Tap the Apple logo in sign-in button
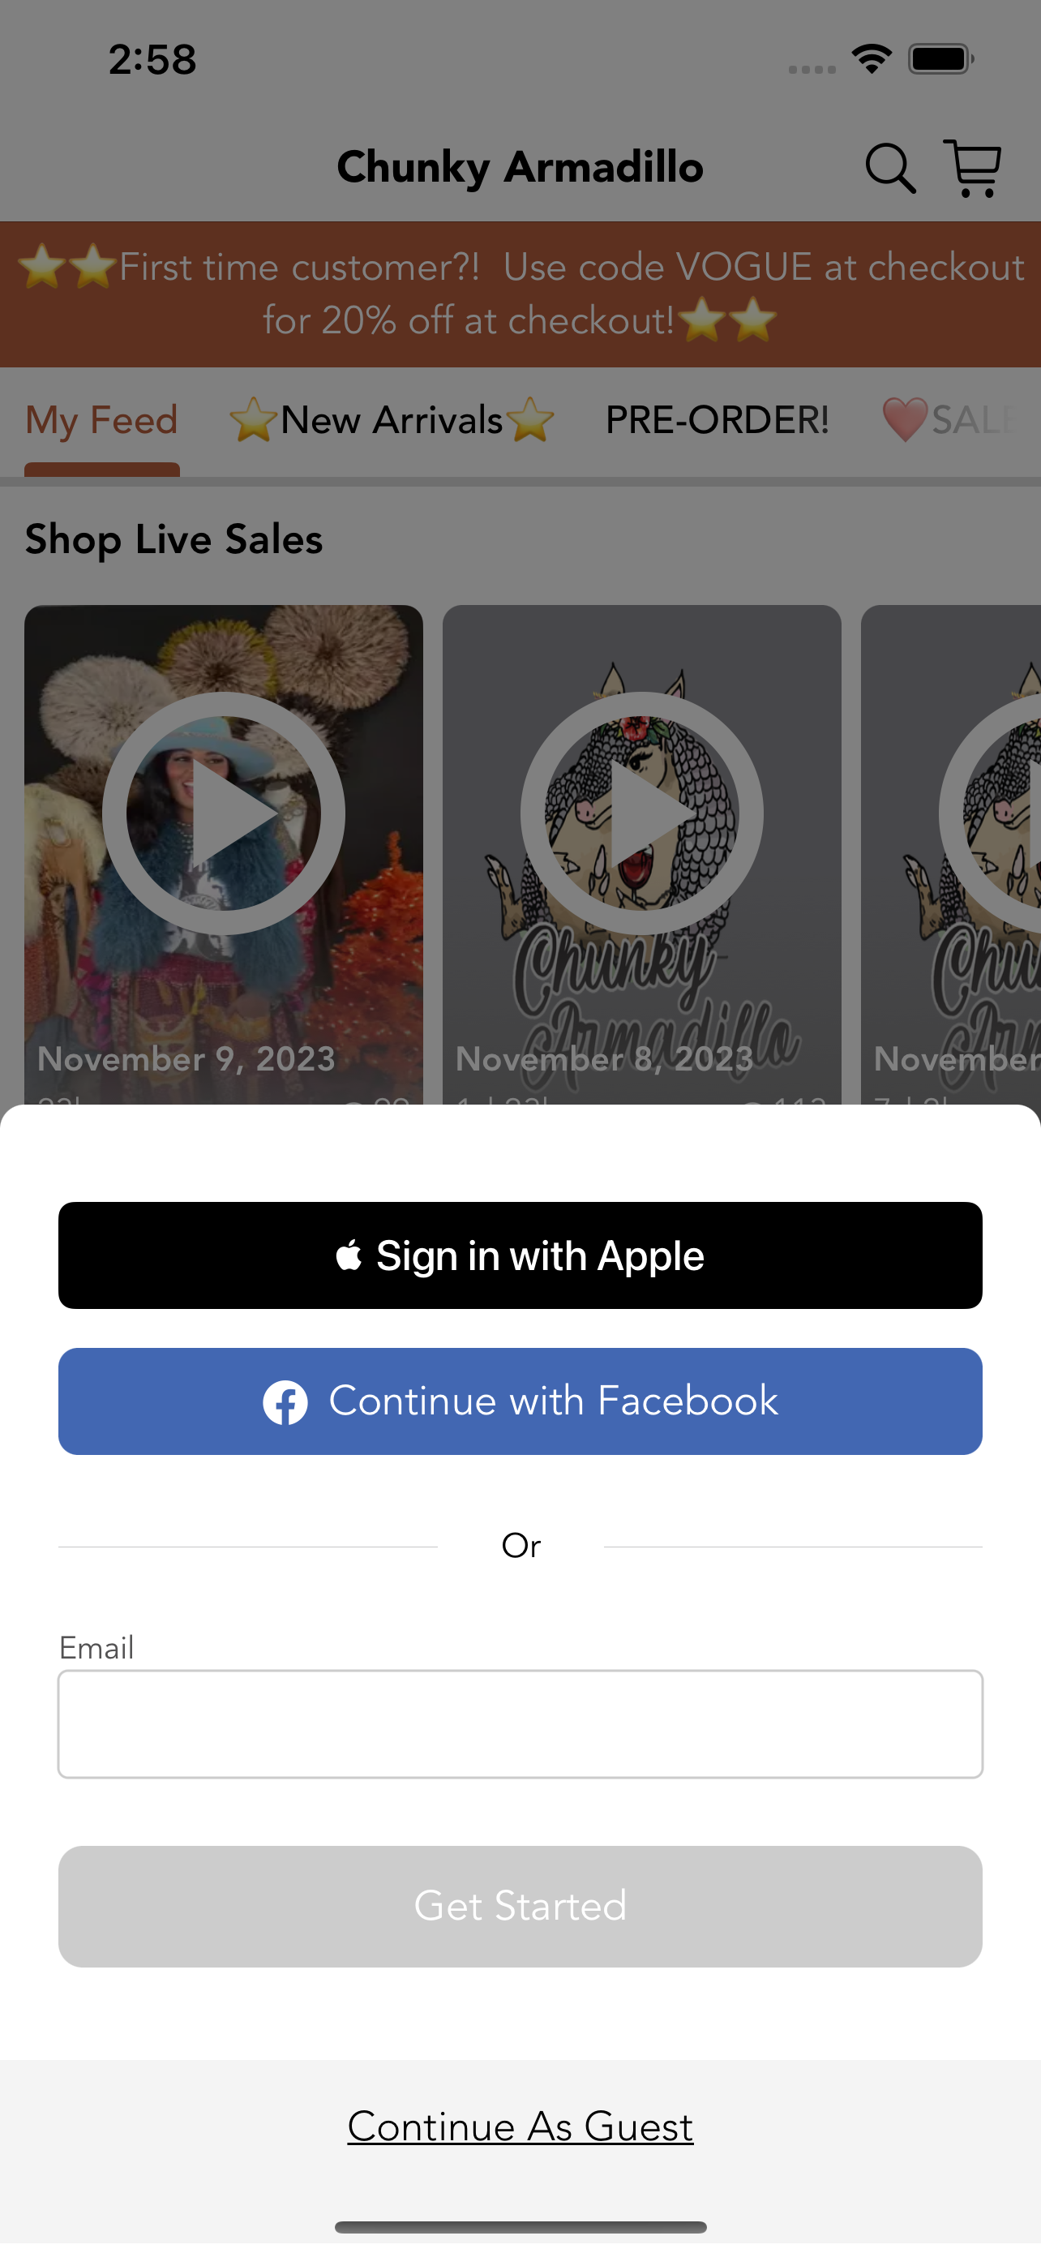 [349, 1255]
